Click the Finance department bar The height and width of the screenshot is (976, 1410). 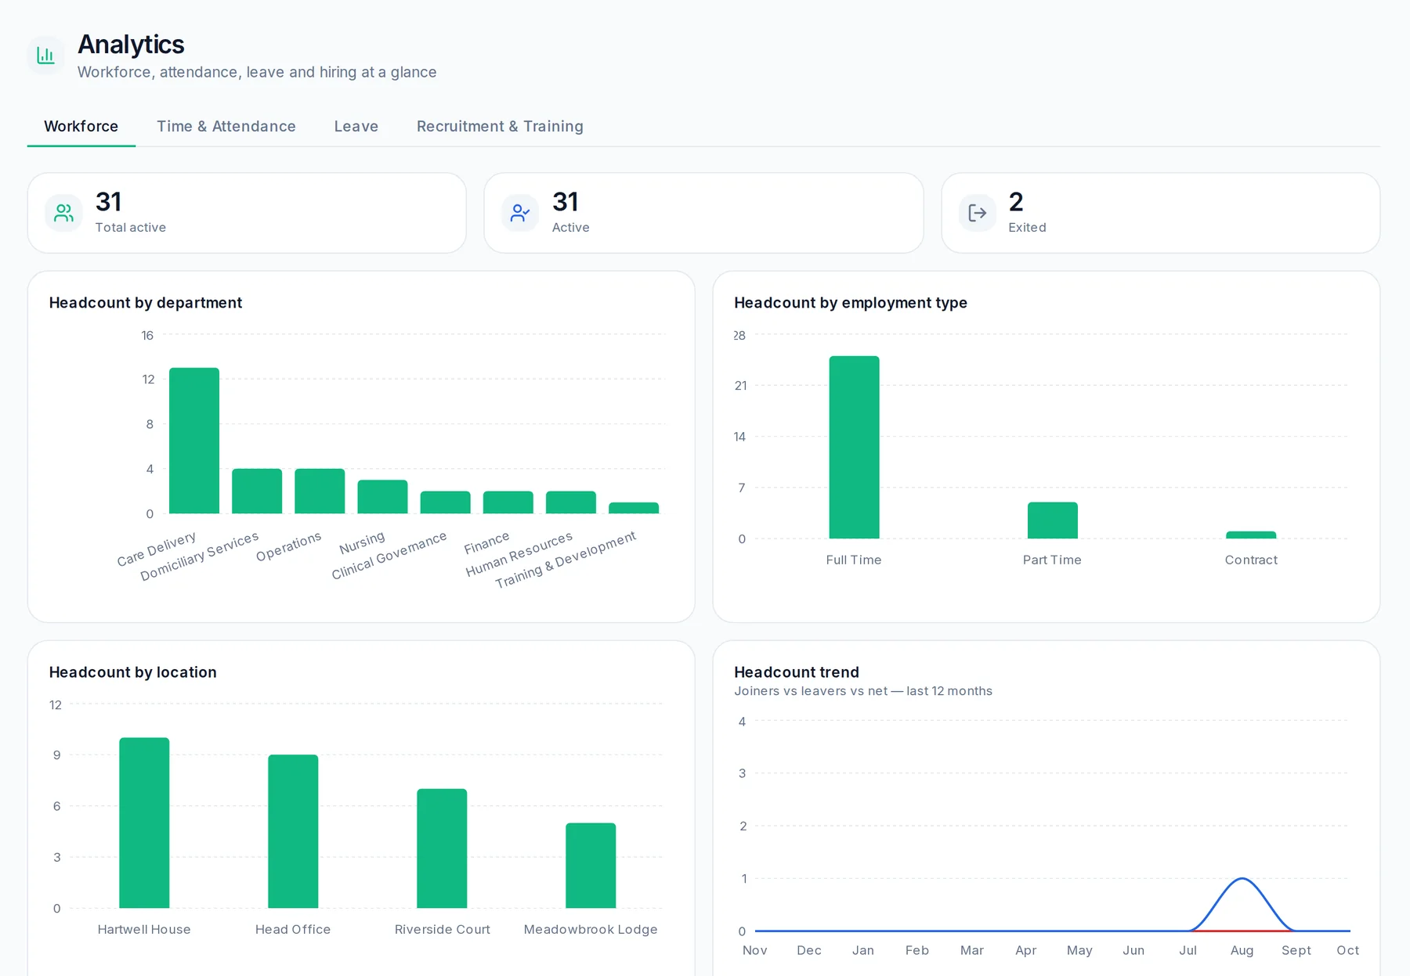(508, 502)
